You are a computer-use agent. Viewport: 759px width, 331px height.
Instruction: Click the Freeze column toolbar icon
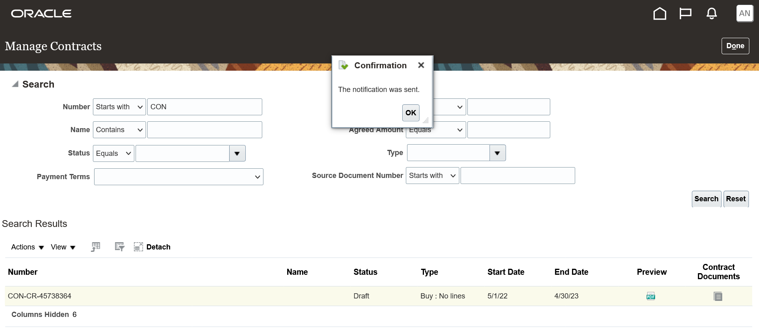point(96,247)
